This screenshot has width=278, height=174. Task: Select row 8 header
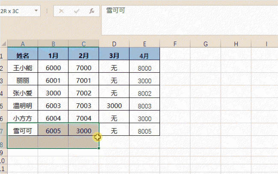point(3,142)
